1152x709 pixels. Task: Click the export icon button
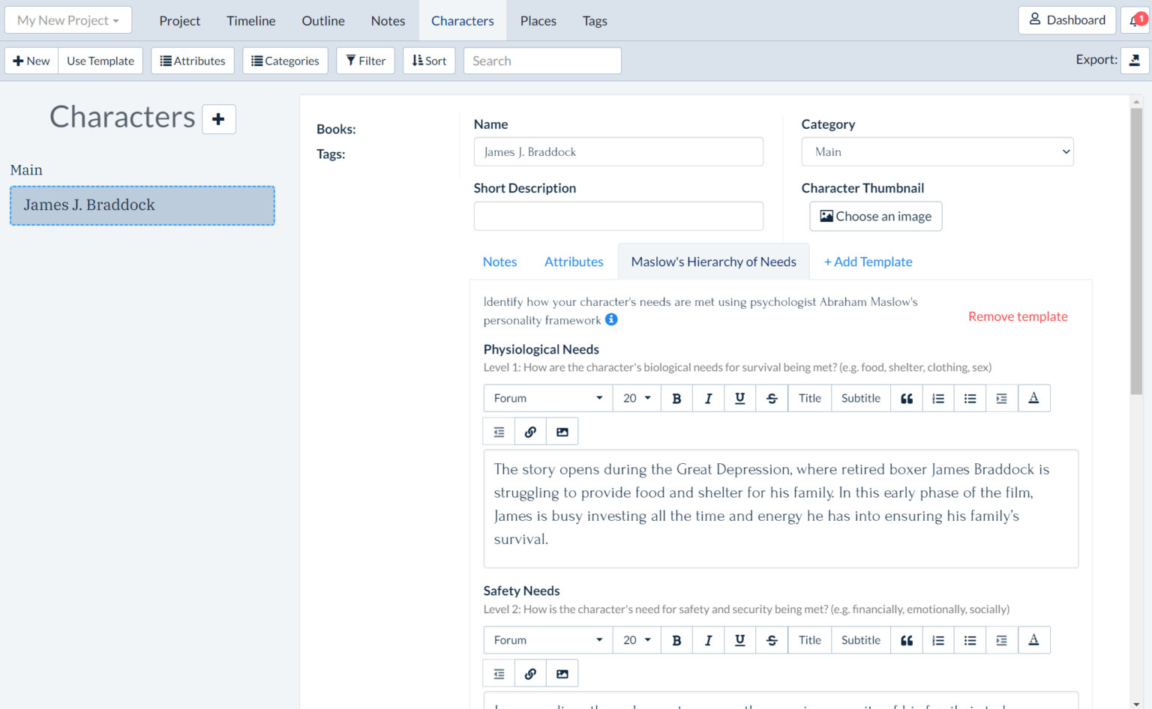click(1134, 61)
